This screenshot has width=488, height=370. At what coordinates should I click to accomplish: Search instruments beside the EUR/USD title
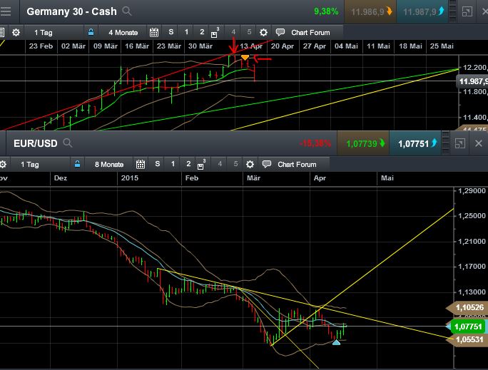click(68, 143)
